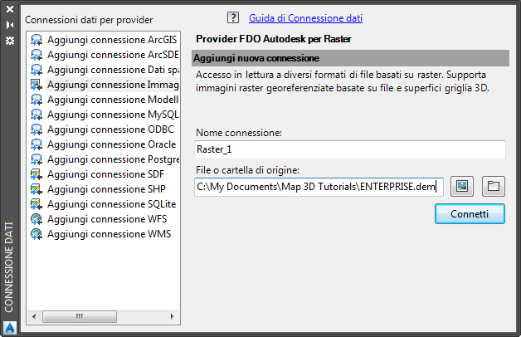Click the help question mark icon

[232, 17]
